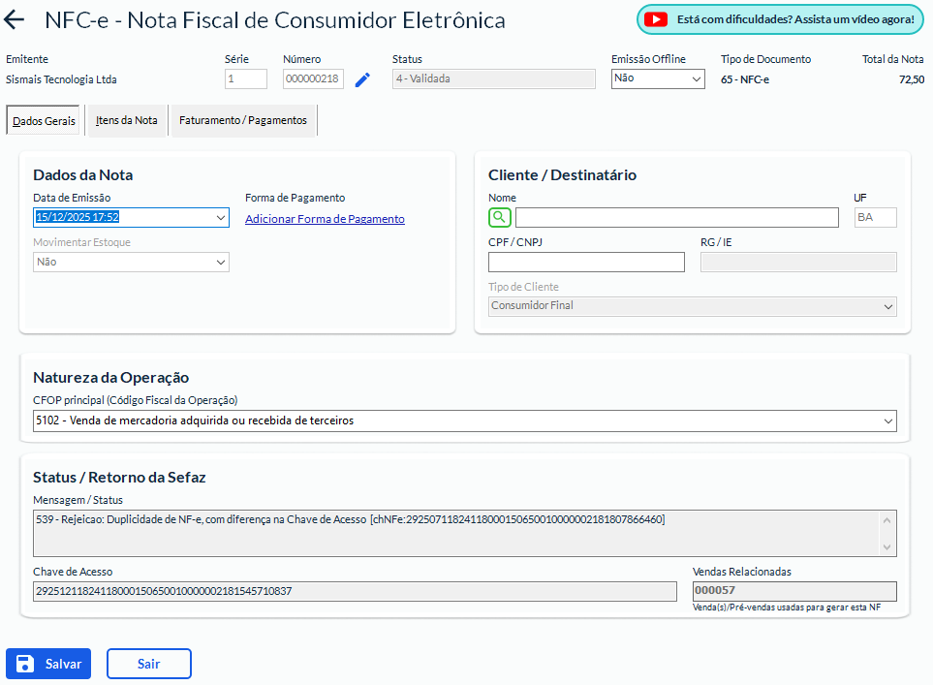This screenshot has width=933, height=685.
Task: Expand the Tipo de Cliente dropdown
Action: pyautogui.click(x=888, y=306)
